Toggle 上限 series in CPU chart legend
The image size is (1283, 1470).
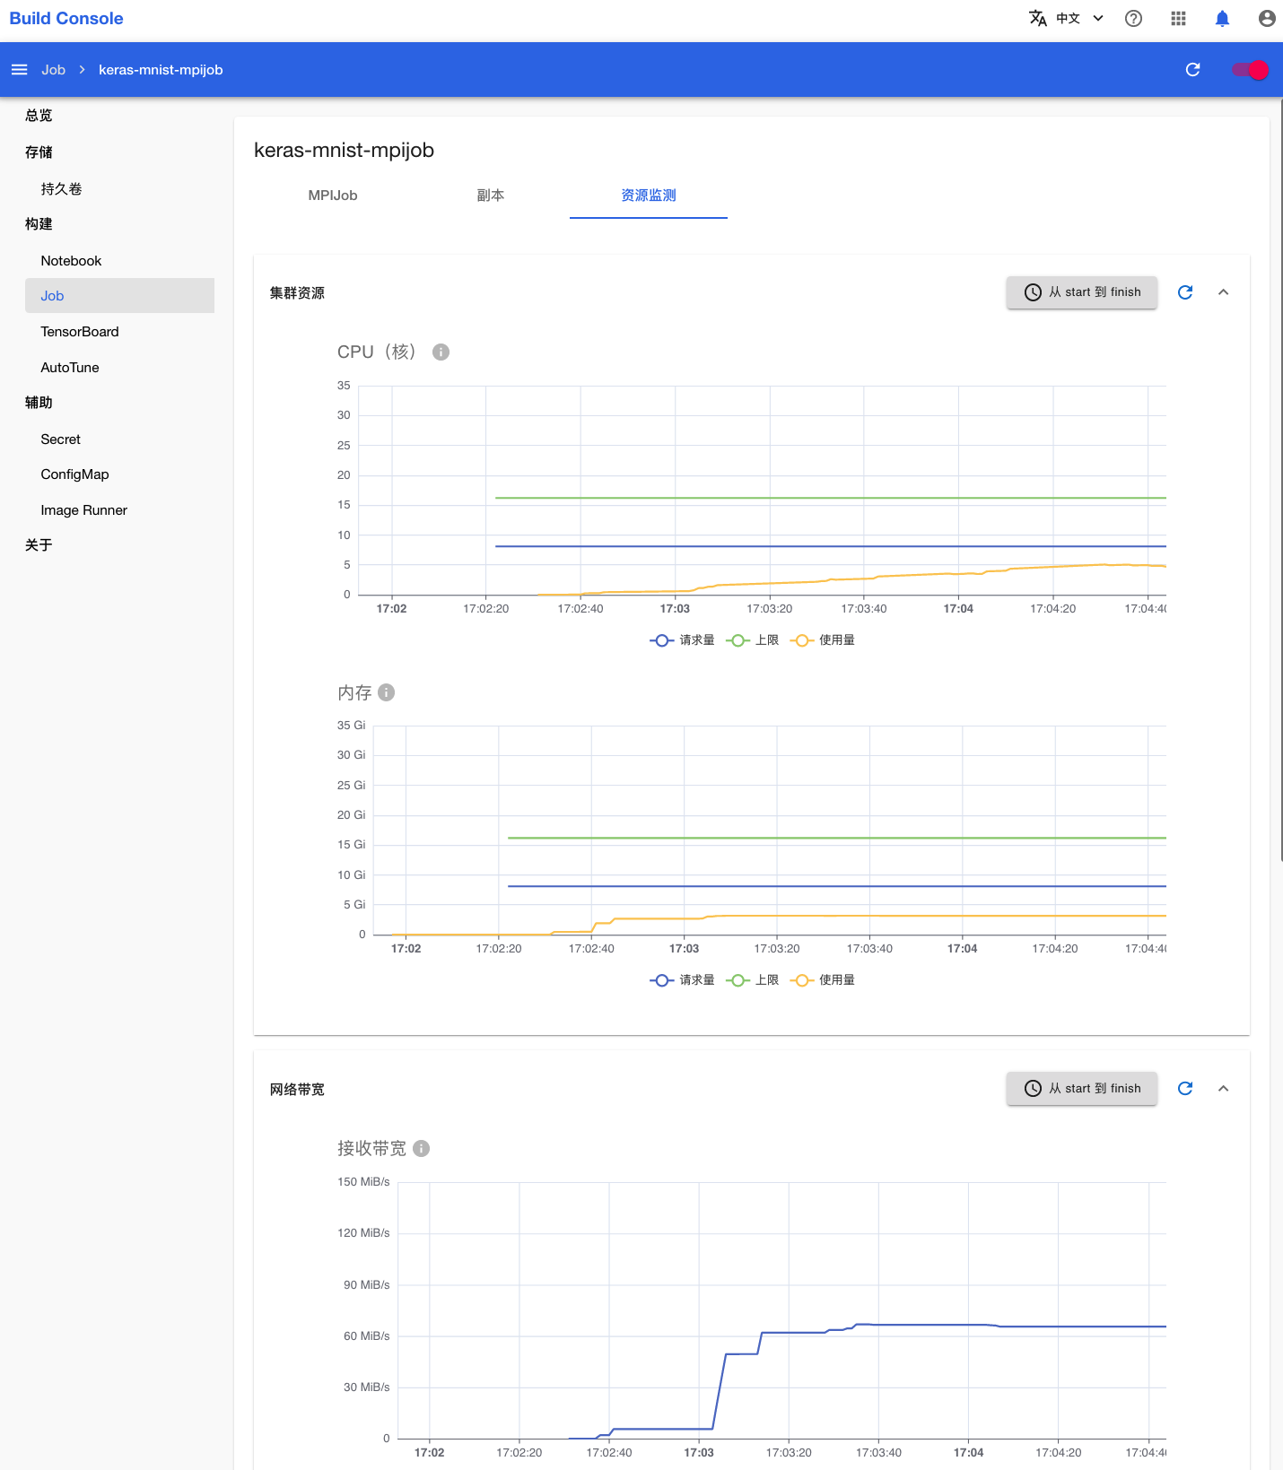point(752,640)
